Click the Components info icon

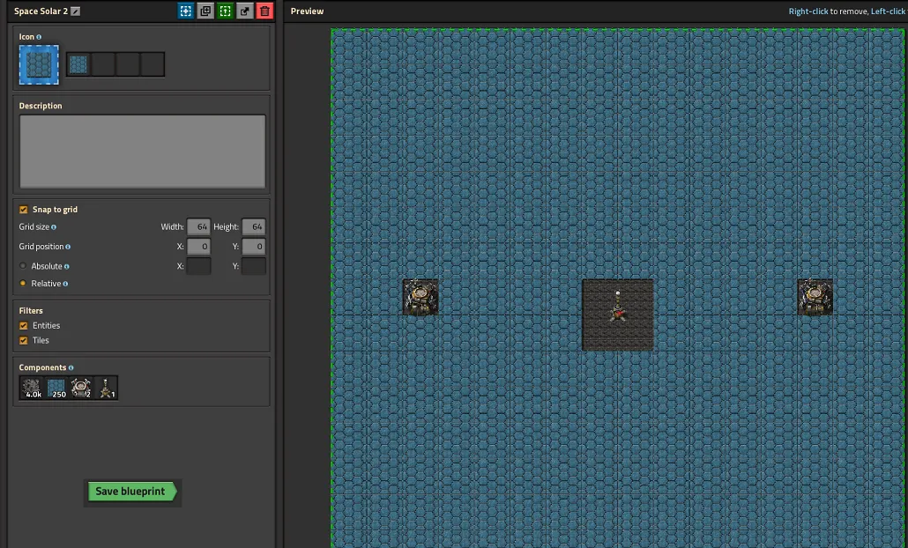point(71,368)
